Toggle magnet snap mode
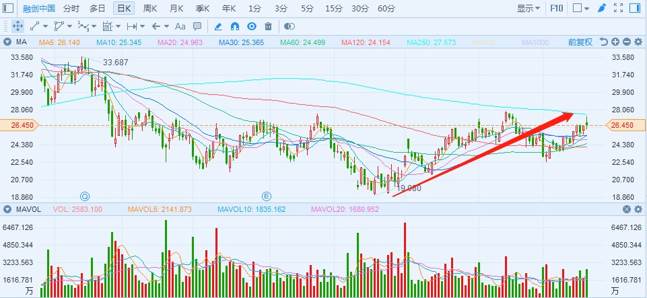Screen dimensions: 647x298 235,26
